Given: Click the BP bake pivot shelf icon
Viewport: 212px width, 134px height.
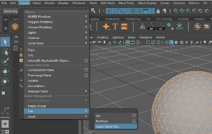Looking at the screenshot, I should click(151, 26).
